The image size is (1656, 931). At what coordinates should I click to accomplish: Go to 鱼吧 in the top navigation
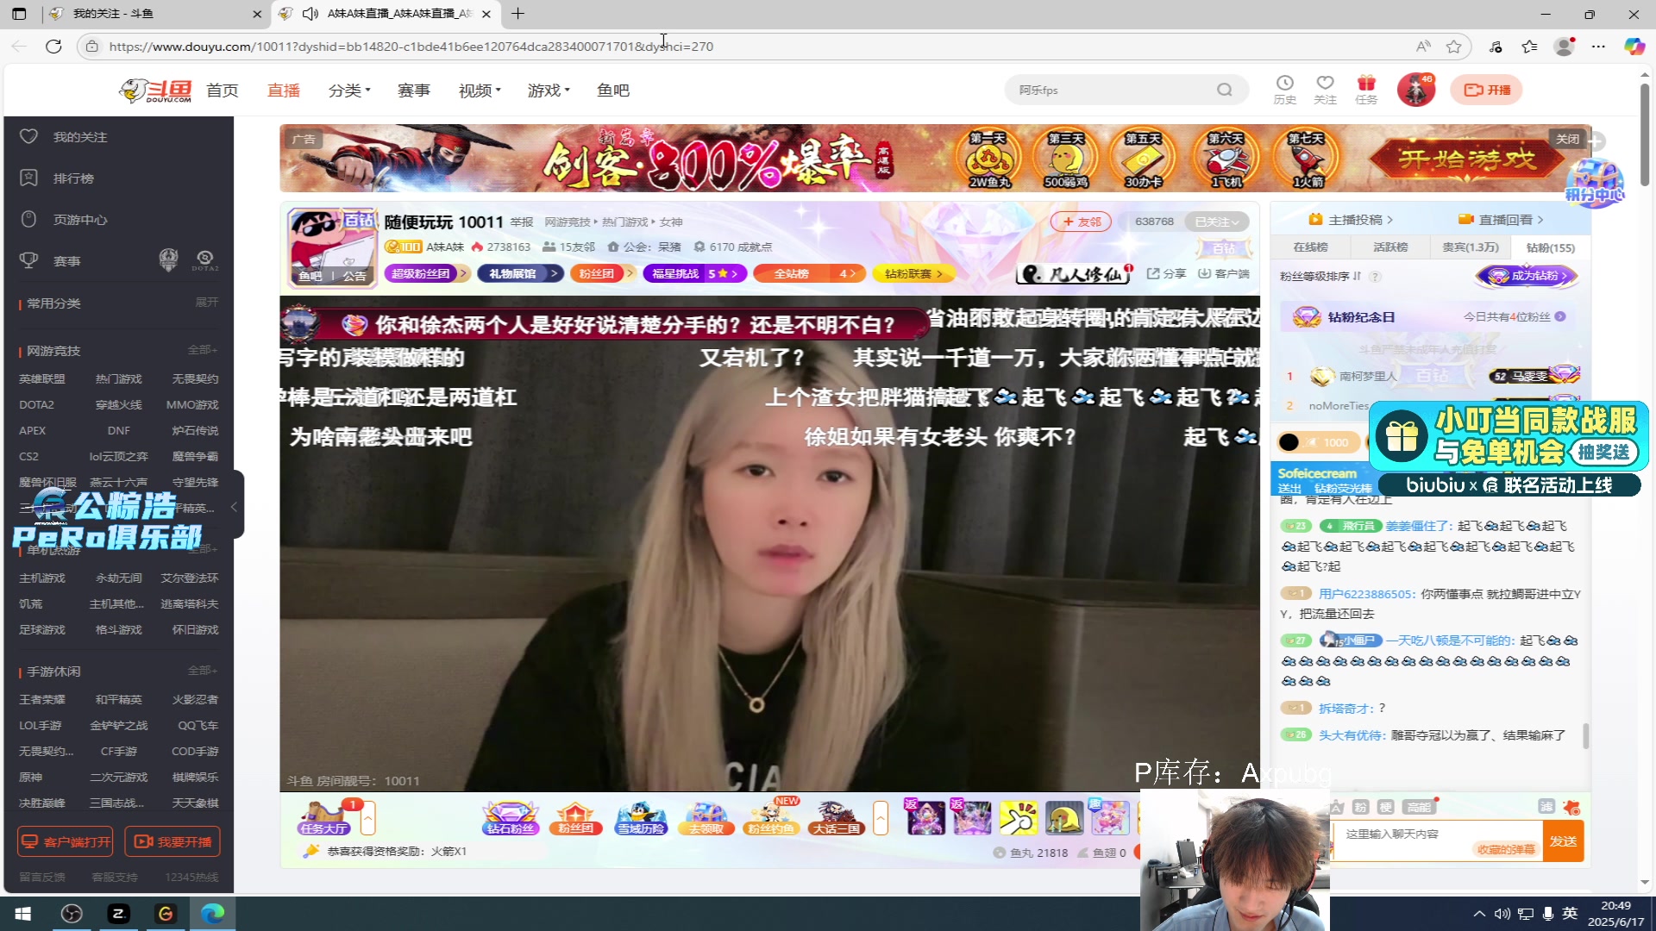(x=613, y=90)
